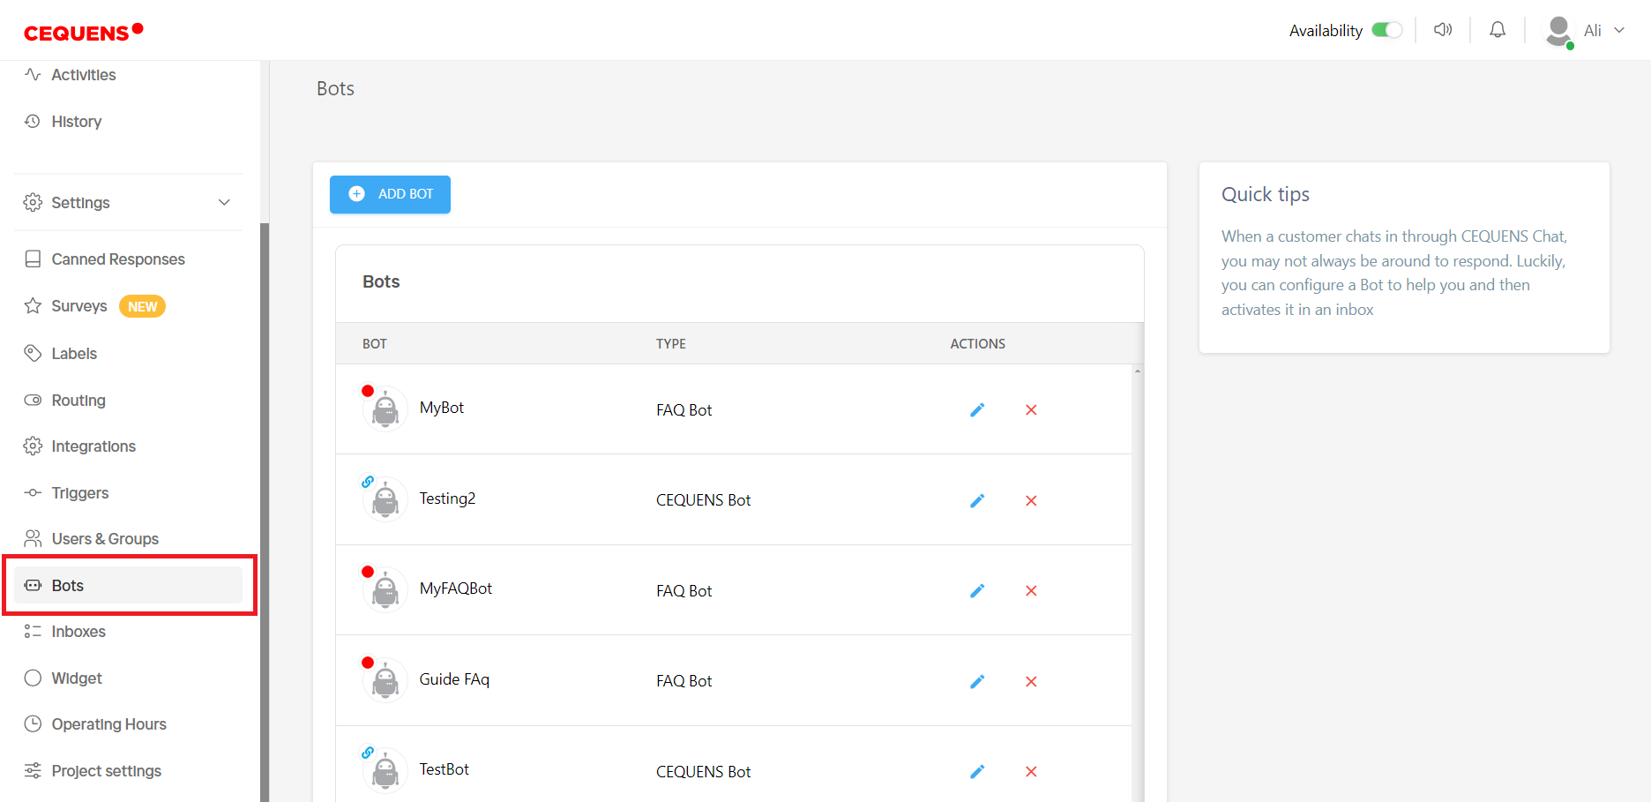Open Activities in the sidebar
The height and width of the screenshot is (802, 1651).
point(84,75)
